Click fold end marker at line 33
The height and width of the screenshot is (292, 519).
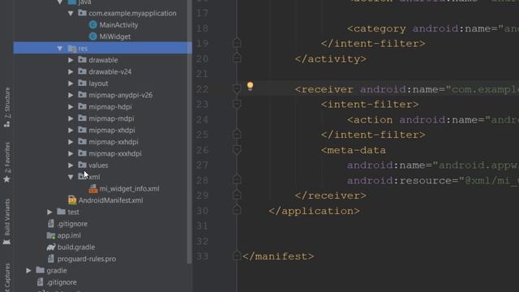pos(237,255)
